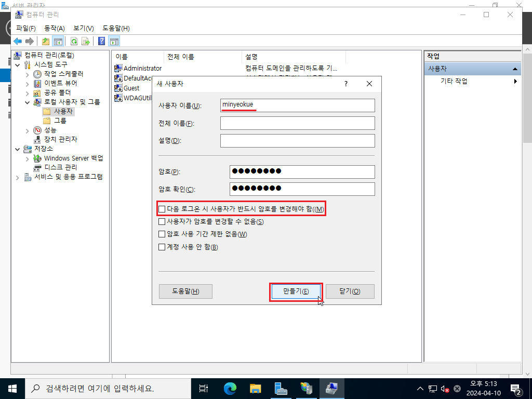Sort by the 이름 column header
532x399 pixels.
pyautogui.click(x=138, y=57)
